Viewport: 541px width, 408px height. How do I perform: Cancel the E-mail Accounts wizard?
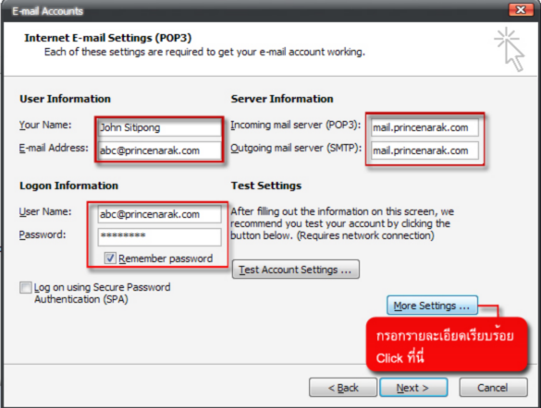[493, 388]
